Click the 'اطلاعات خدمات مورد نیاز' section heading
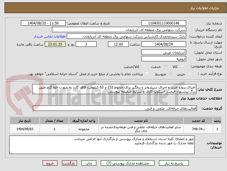 [x=201, y=98]
